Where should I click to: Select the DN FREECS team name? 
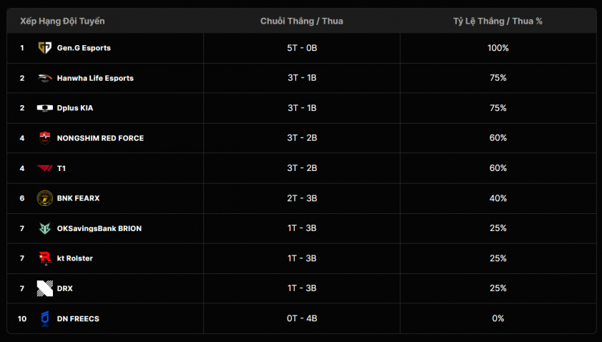(x=78, y=318)
